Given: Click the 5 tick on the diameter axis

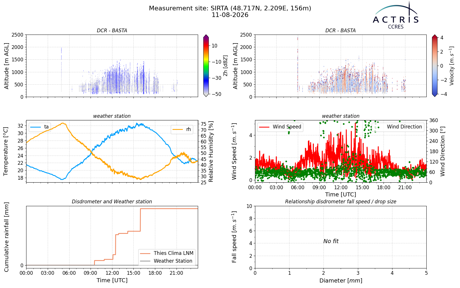Looking at the screenshot, I should click(426, 273).
